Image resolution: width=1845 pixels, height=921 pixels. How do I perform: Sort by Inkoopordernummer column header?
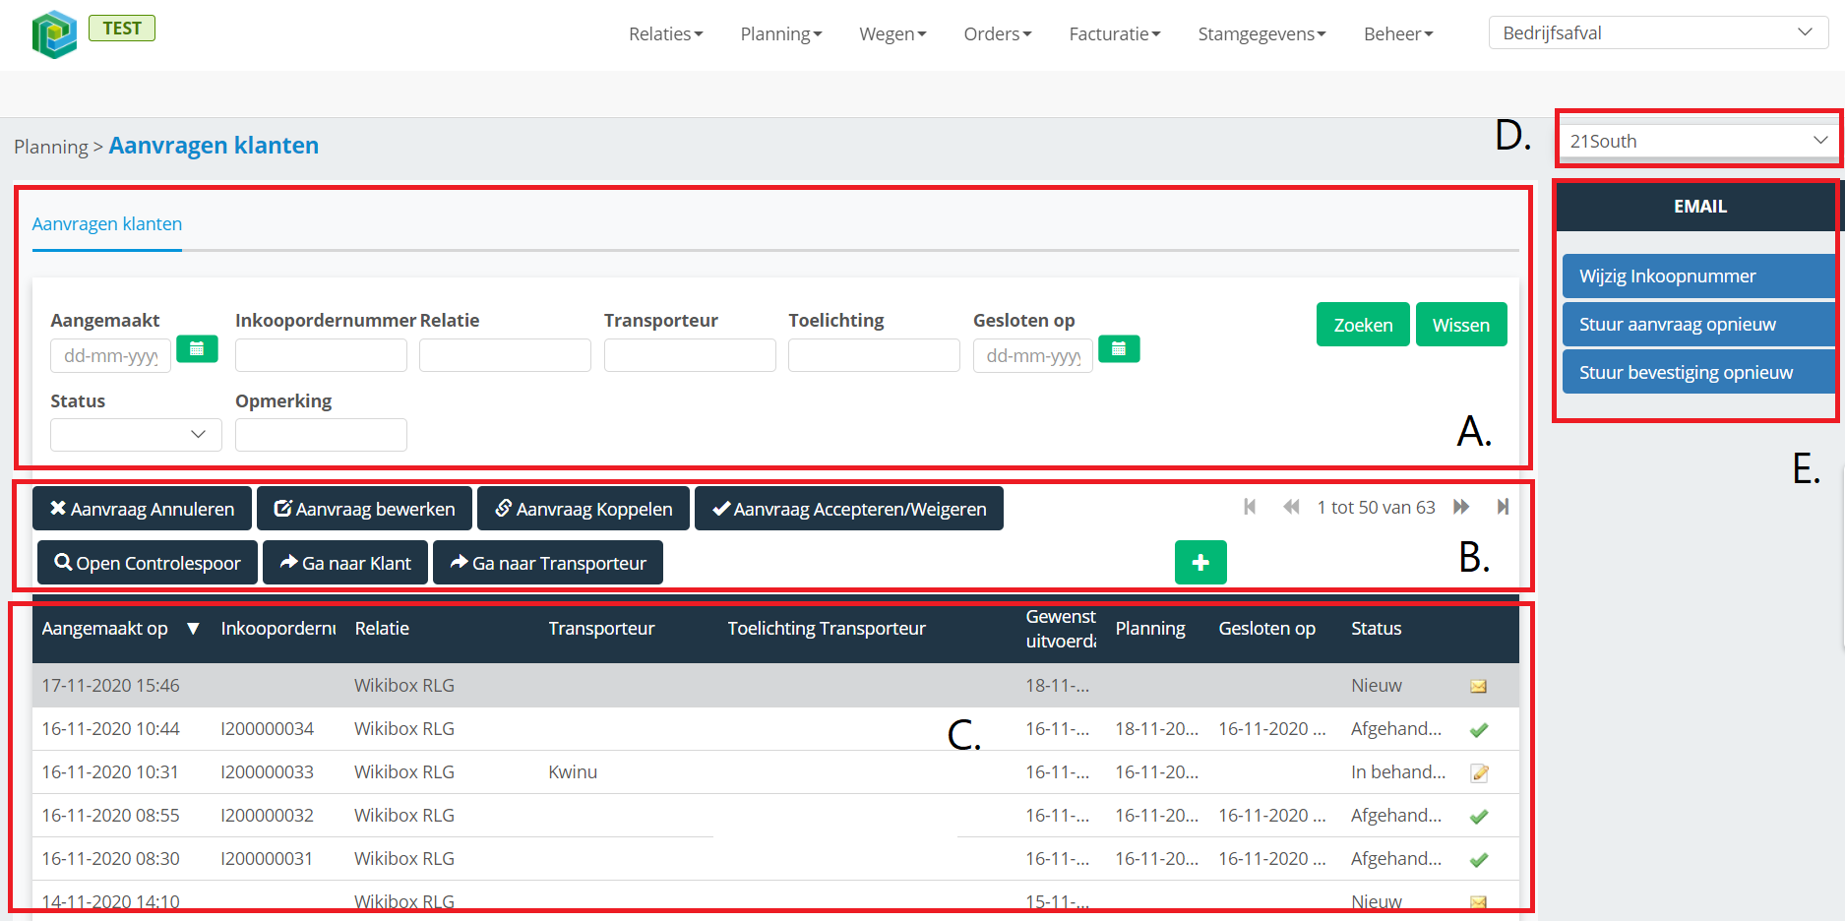pos(278,629)
